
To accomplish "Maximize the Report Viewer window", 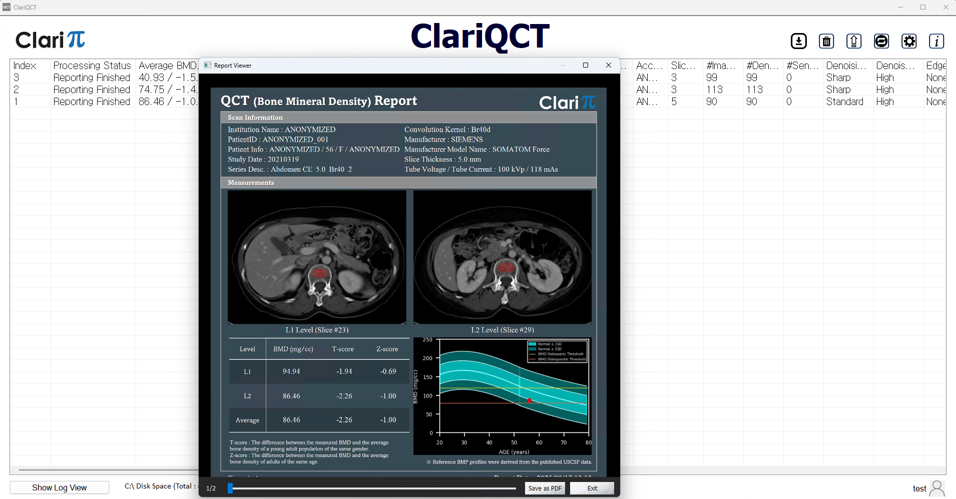I will [585, 66].
